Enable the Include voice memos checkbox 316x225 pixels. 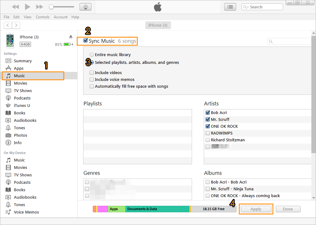coord(92,80)
